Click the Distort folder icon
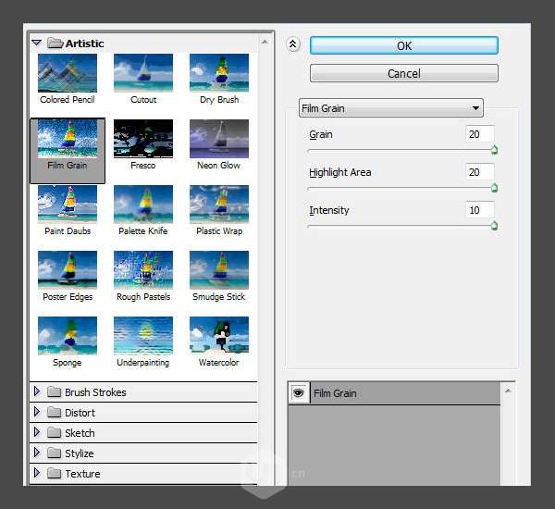Screen dimensions: 555x509 (55, 412)
